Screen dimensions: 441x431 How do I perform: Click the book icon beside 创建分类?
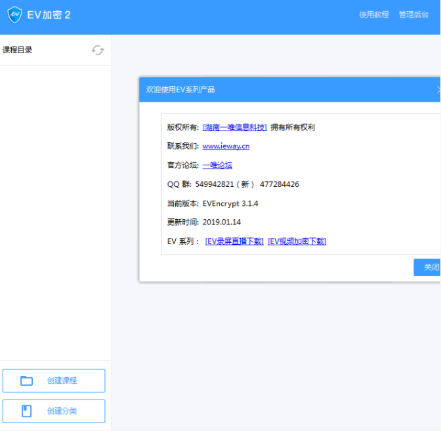tap(26, 411)
